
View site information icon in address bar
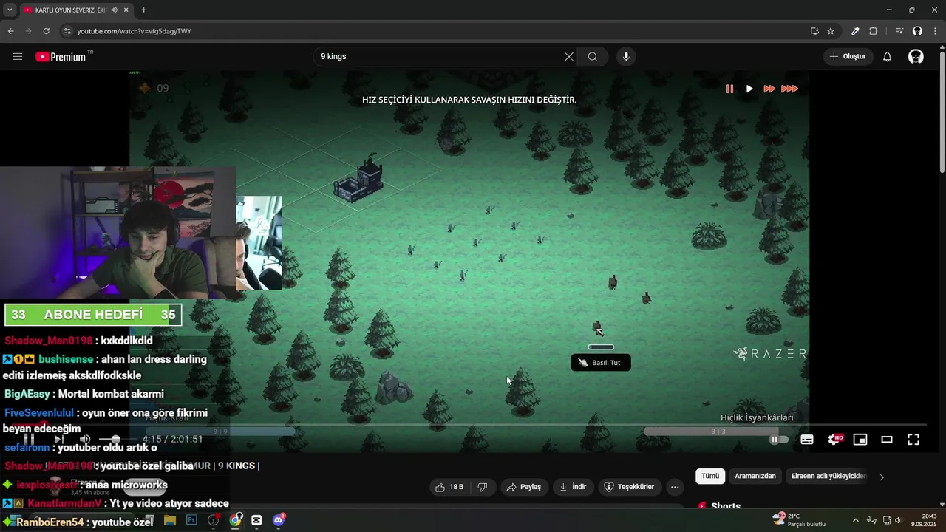tap(67, 31)
